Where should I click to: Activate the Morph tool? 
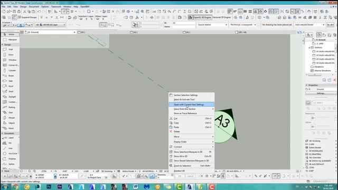coord(10,118)
